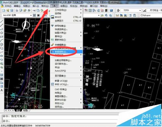Click the Plot (print) icon
The image size is (162, 127).
[17, 10]
